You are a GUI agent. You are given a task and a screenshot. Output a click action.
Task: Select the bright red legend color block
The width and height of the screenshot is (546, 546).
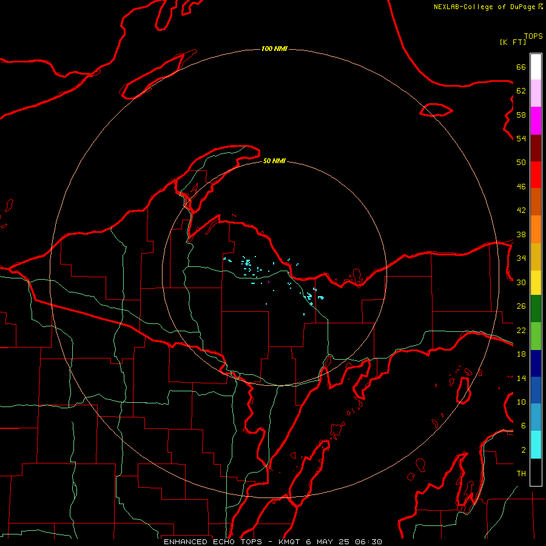tap(536, 175)
